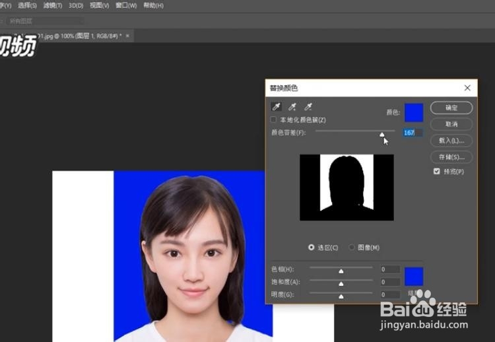
Task: Click the 色相(H) value field
Action: 391,269
